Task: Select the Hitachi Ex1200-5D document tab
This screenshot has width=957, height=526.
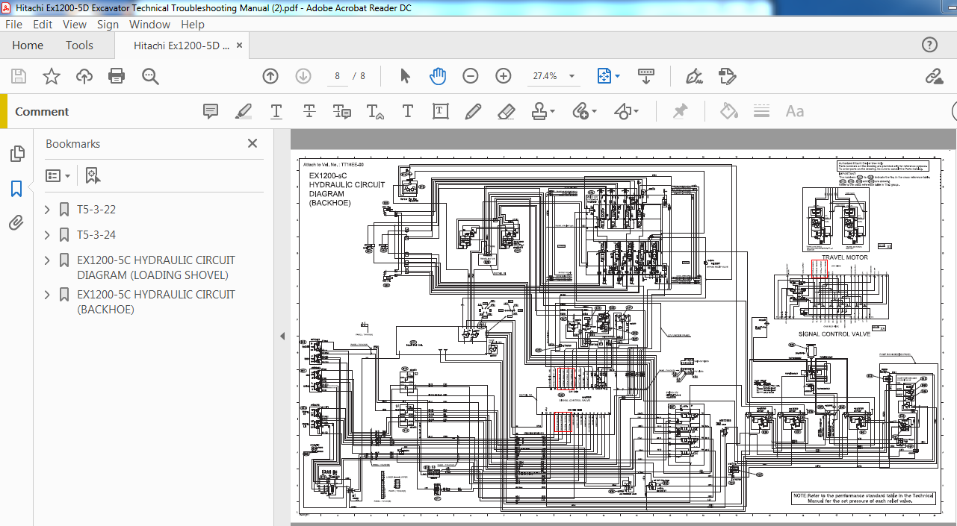Action: tap(182, 46)
